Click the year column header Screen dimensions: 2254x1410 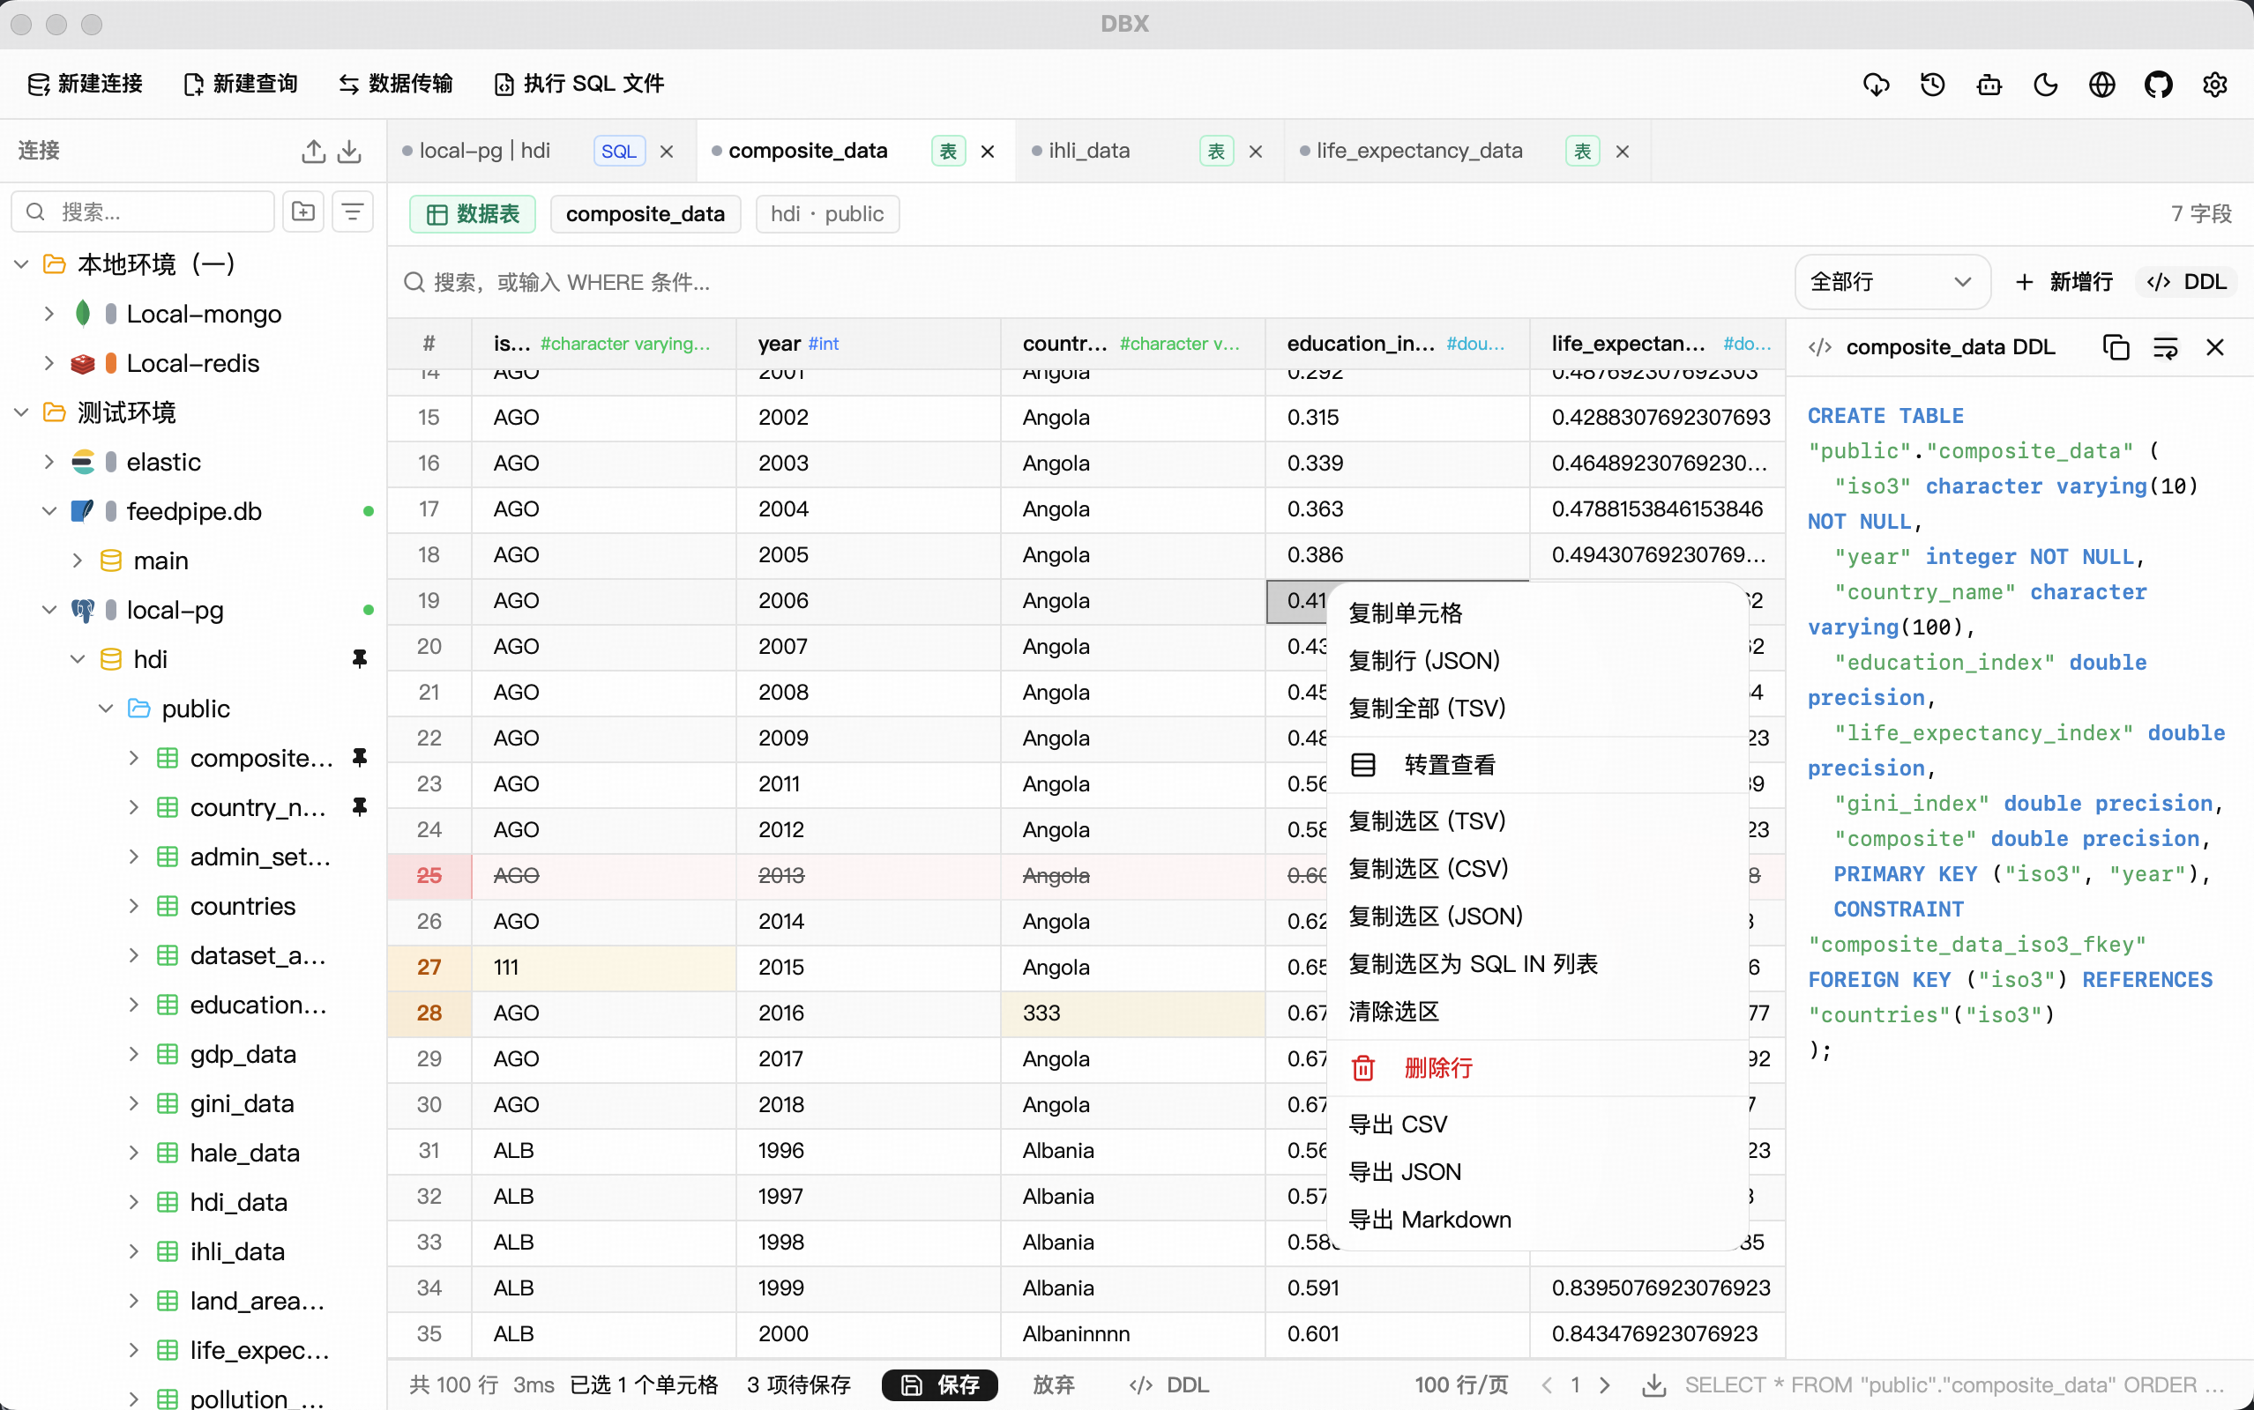point(868,343)
